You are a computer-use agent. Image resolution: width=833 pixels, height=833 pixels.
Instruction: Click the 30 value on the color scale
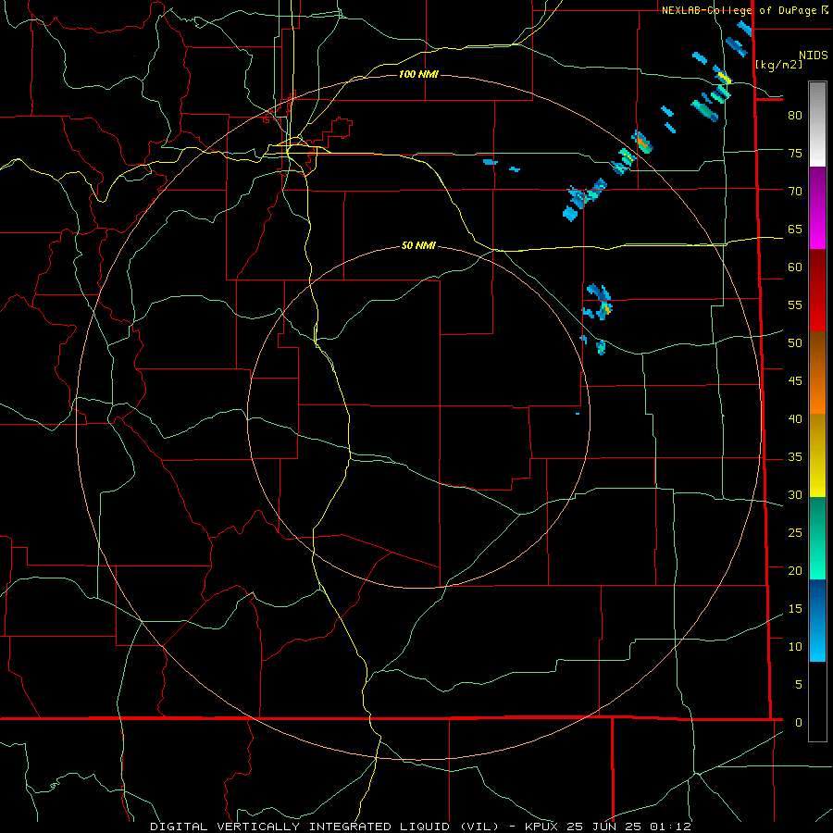[795, 494]
